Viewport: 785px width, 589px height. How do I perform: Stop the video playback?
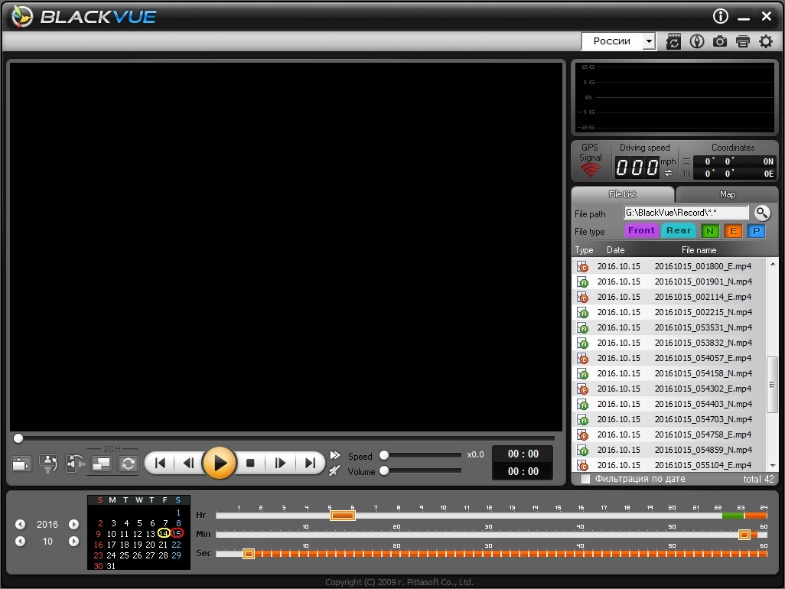point(250,463)
